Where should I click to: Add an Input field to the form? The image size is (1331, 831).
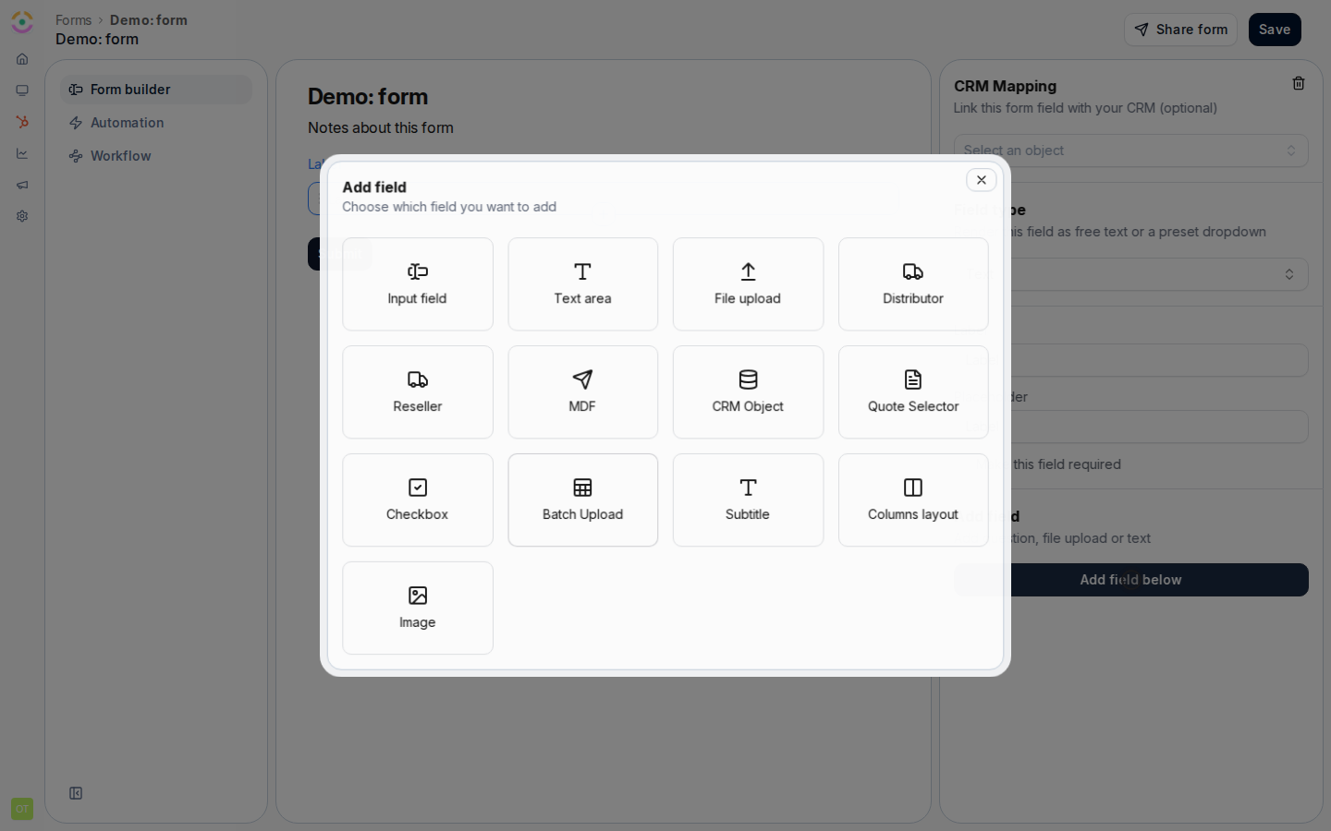click(x=418, y=284)
